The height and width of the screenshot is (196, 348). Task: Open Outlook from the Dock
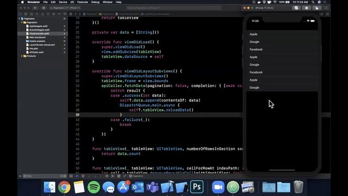click(138, 187)
